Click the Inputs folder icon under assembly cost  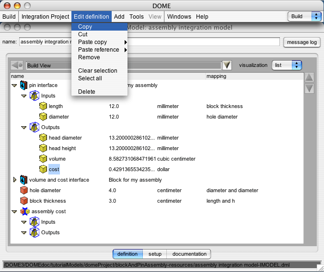pyautogui.click(x=35, y=222)
